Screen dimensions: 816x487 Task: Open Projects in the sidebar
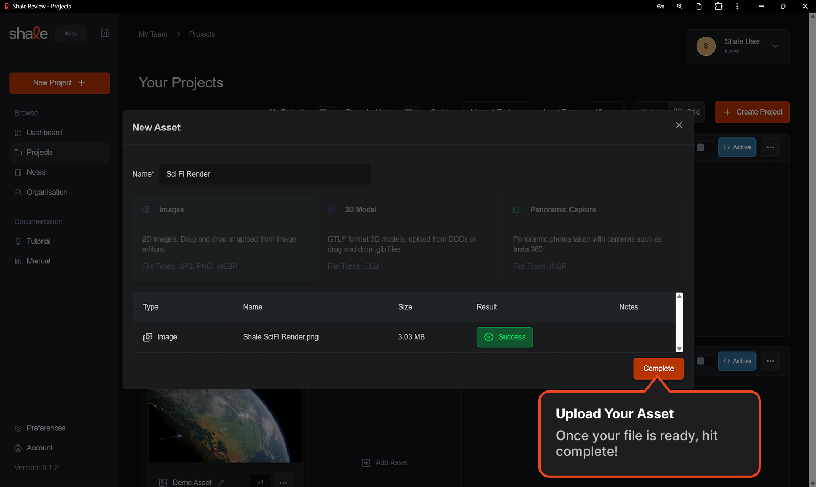pos(59,153)
